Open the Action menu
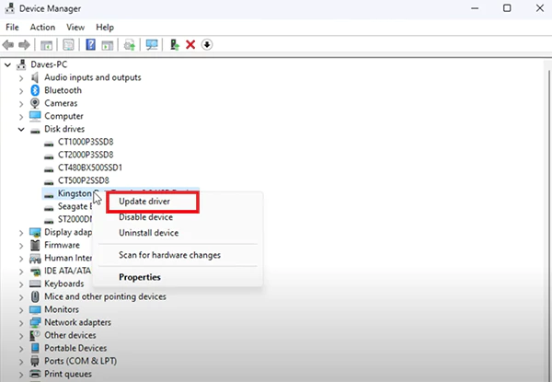Viewport: 552px width, 382px height. [42, 27]
